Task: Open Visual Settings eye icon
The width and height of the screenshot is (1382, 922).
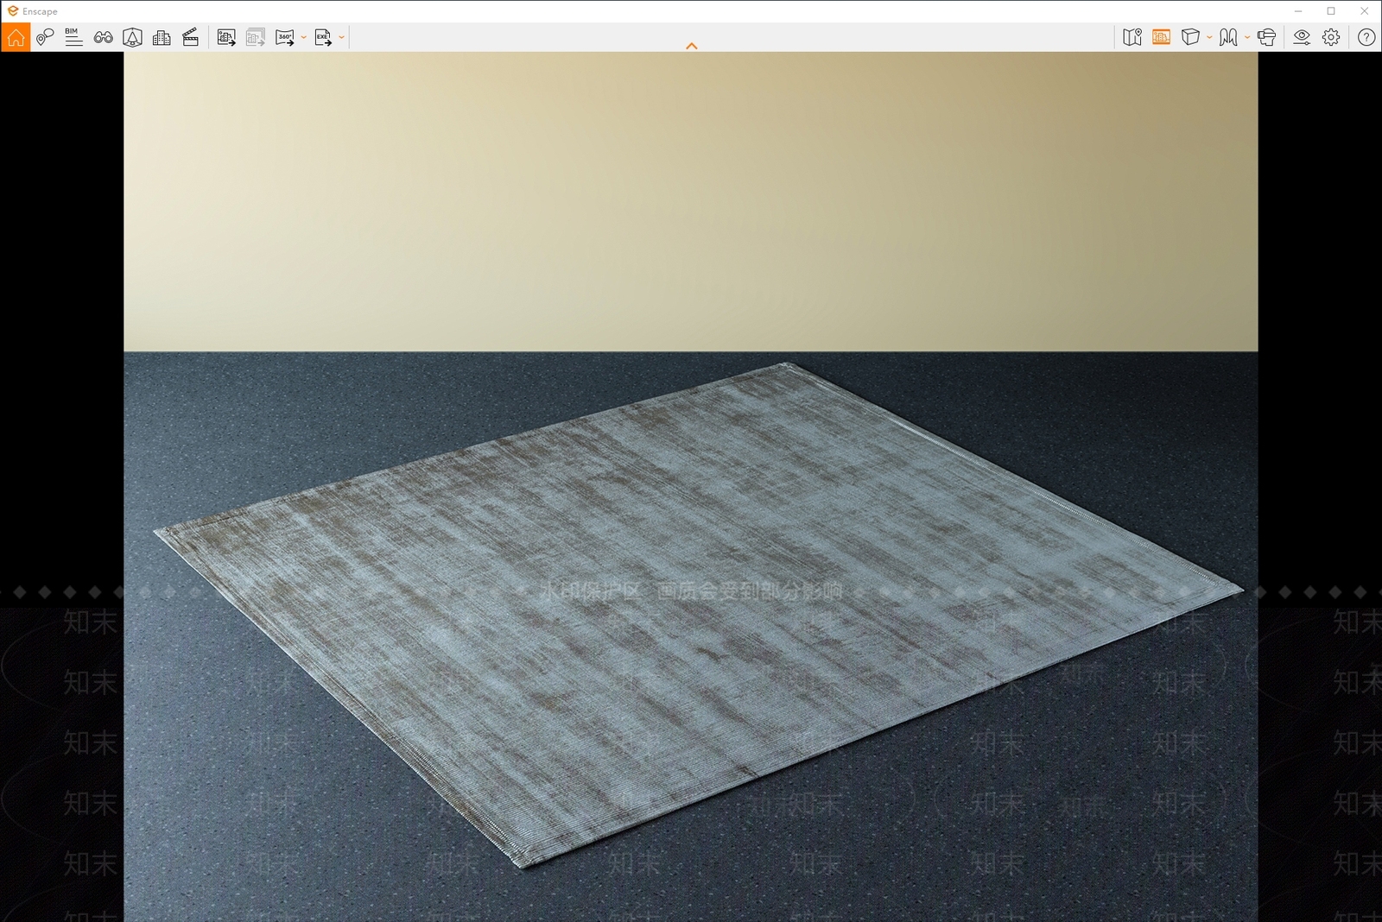Action: click(1302, 37)
